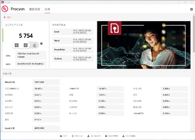Click the overall score 5 754
The image size is (195, 140).
click(26, 36)
